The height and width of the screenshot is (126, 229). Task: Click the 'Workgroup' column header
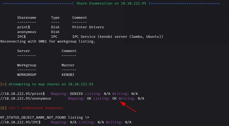click(27, 65)
